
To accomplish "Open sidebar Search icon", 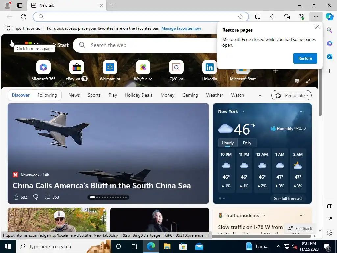I will coord(329,30).
